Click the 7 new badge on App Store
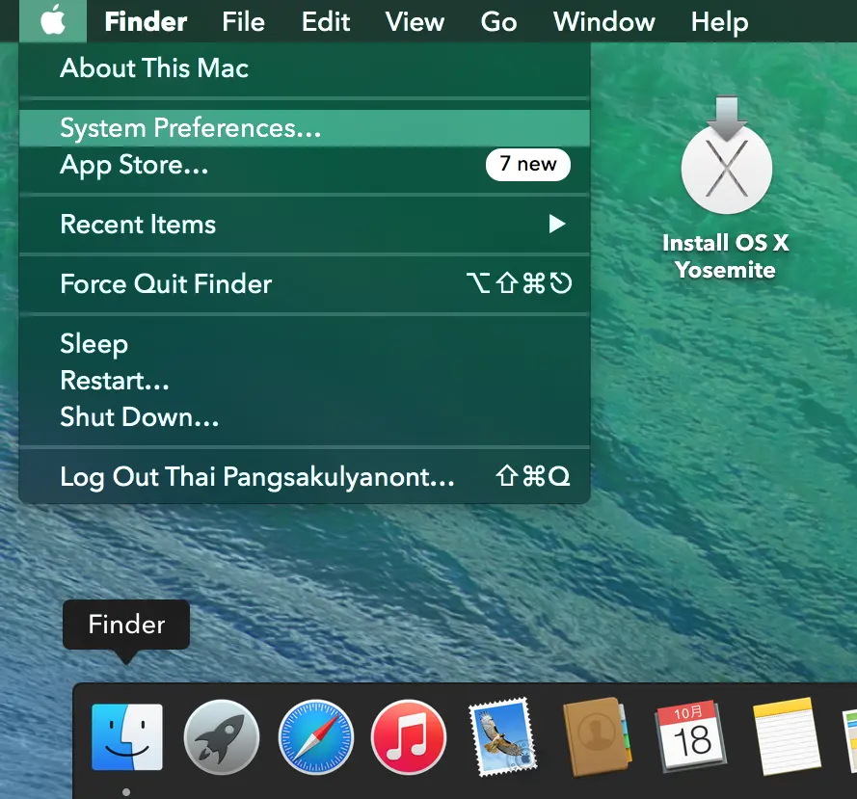The image size is (857, 799). (527, 164)
